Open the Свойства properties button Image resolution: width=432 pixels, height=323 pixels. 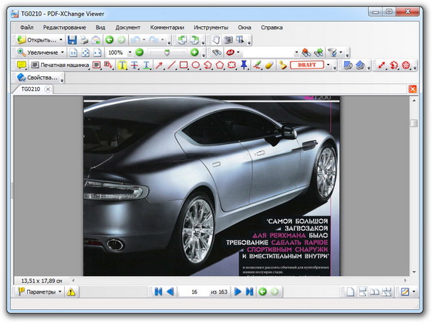pos(38,78)
